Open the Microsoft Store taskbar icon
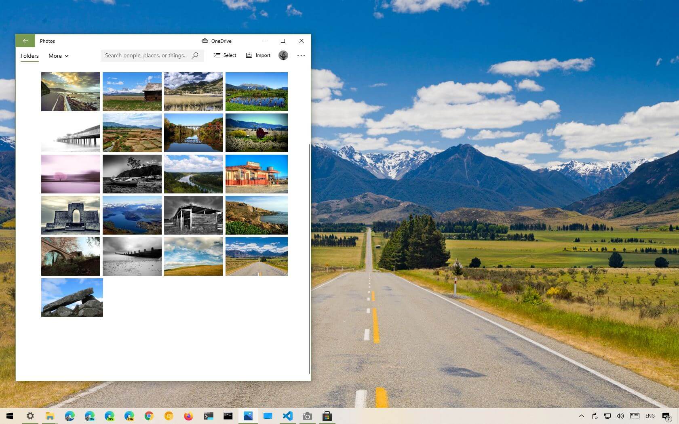The width and height of the screenshot is (679, 424). coord(327,416)
